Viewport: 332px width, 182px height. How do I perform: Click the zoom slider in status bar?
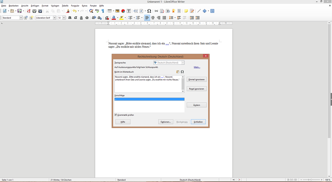311,180
